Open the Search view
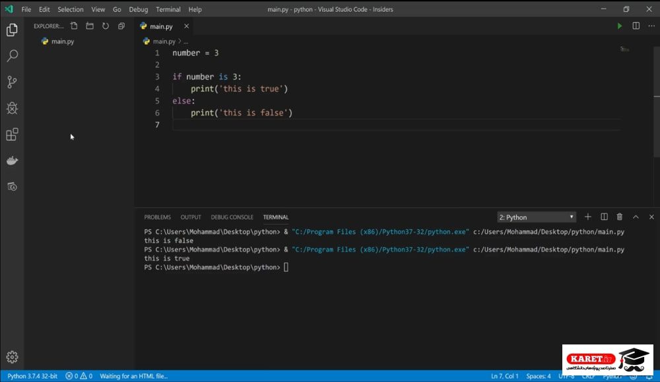660x382 pixels. pos(12,56)
